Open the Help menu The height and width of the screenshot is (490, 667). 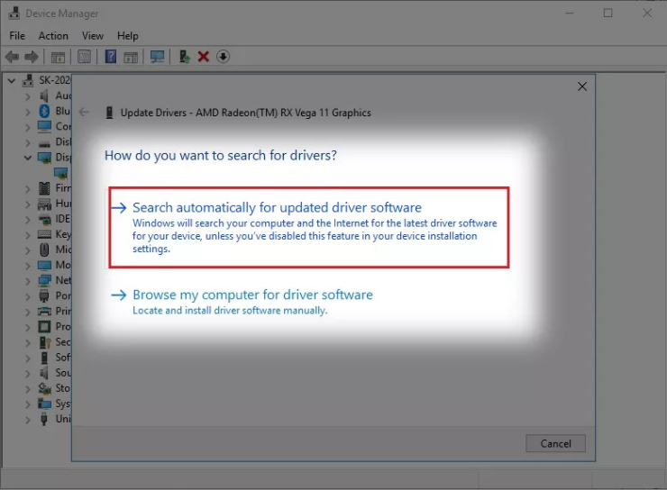(x=128, y=36)
